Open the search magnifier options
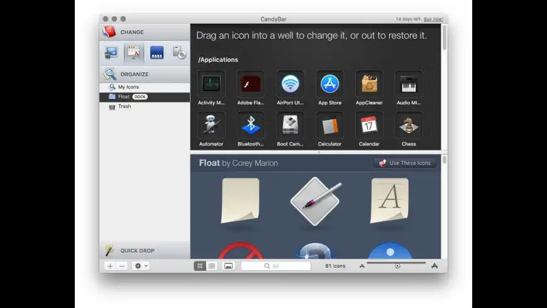 (x=267, y=266)
